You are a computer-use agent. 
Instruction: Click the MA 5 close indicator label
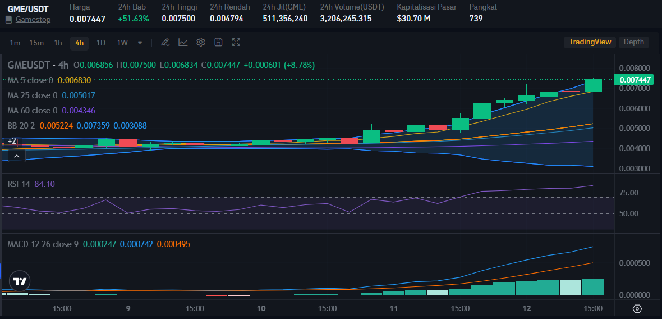point(30,80)
